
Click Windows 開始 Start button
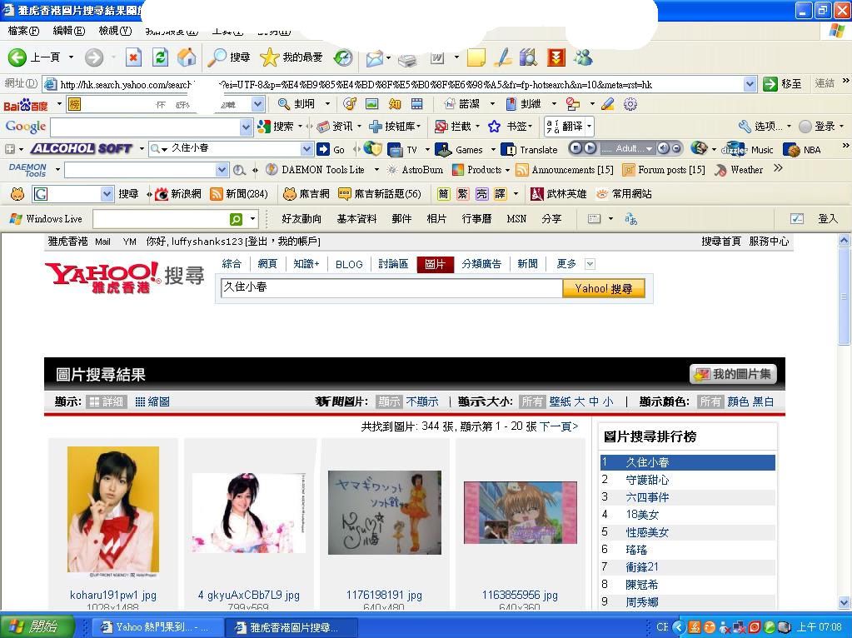37,626
